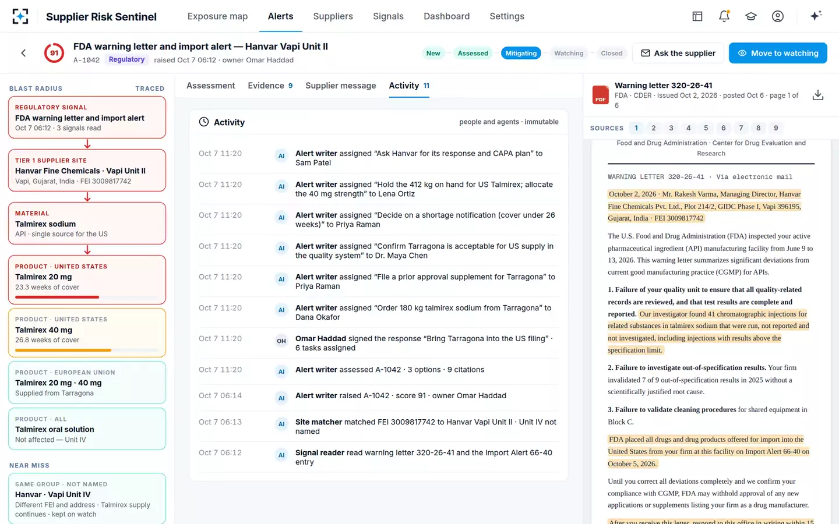Click AI avatar on Site matcher row

click(281, 424)
